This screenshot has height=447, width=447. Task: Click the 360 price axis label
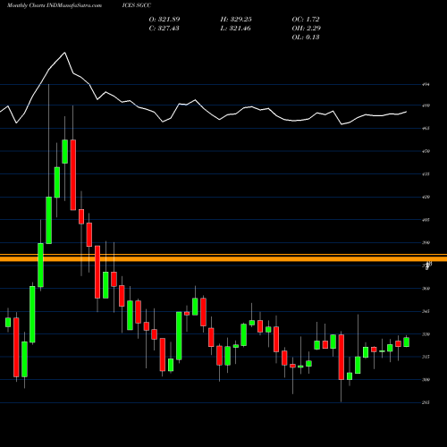[426, 289]
